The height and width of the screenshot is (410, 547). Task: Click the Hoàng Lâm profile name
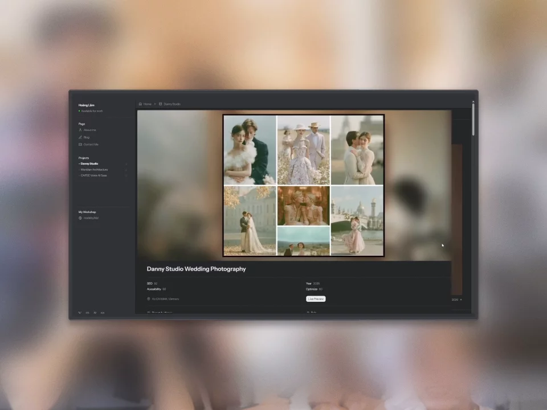point(87,105)
